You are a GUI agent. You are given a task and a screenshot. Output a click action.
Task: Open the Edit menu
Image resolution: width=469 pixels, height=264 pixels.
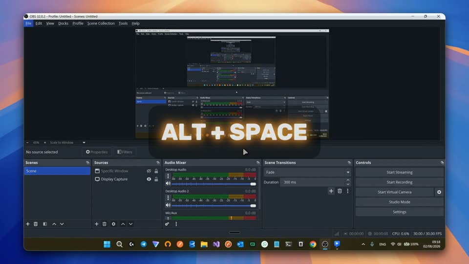(39, 23)
